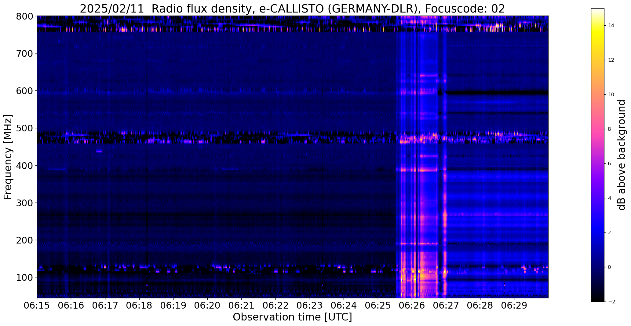This screenshot has height=326, width=631.
Task: Click the colorbar tick label 14
Action: [611, 26]
